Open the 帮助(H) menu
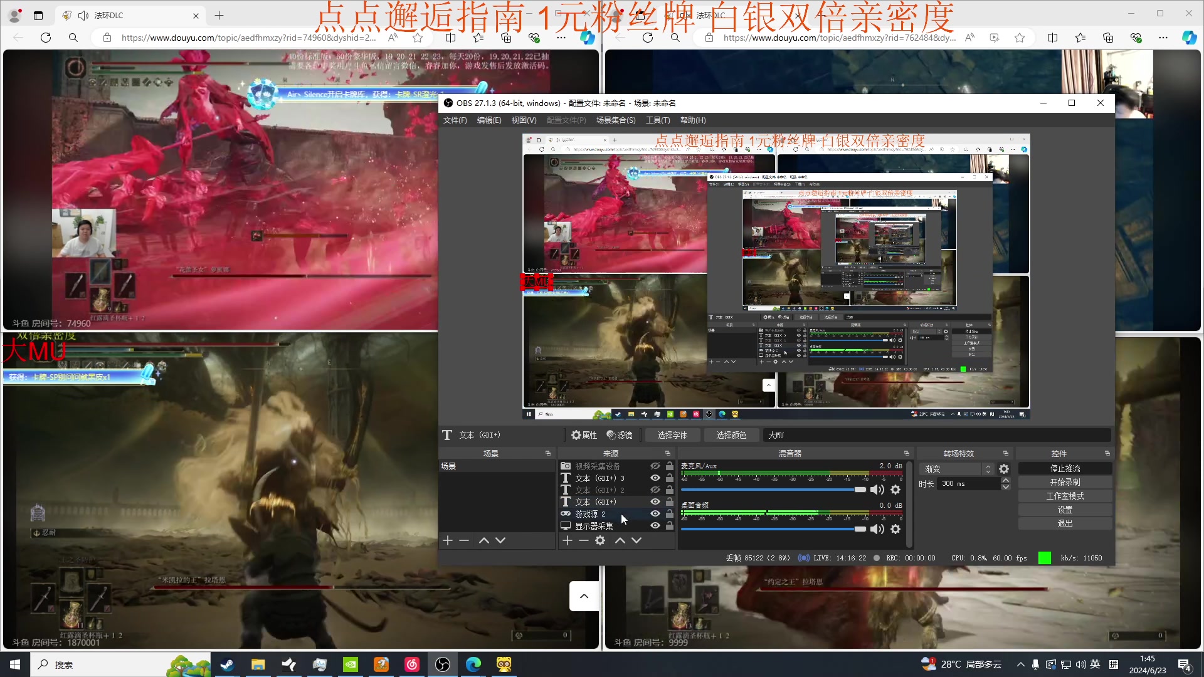This screenshot has width=1204, height=677. click(693, 120)
